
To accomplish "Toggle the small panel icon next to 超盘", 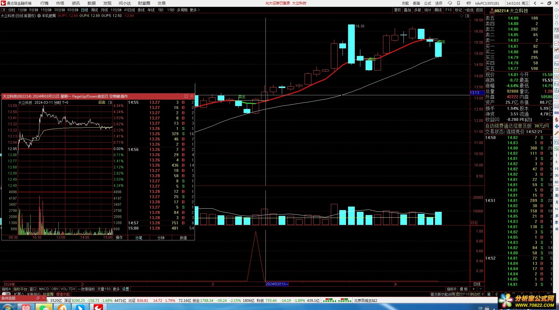I will tap(110, 102).
